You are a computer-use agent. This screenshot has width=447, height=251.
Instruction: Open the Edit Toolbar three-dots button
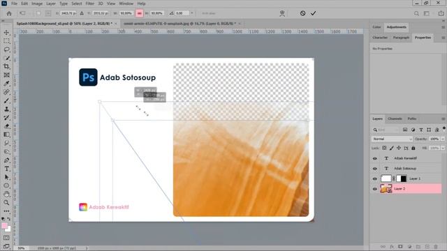coord(6,211)
